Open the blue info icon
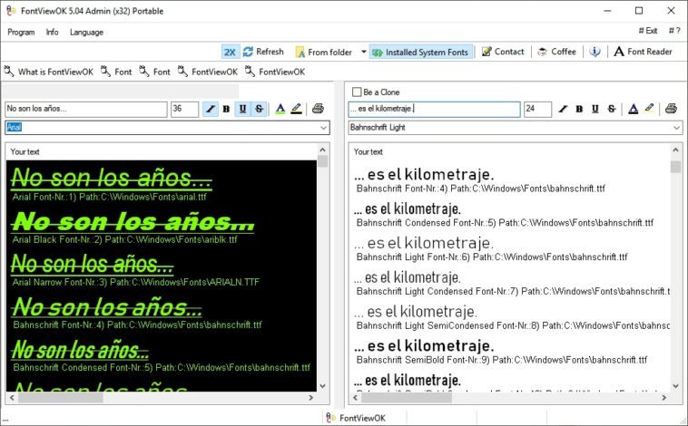 (x=595, y=52)
